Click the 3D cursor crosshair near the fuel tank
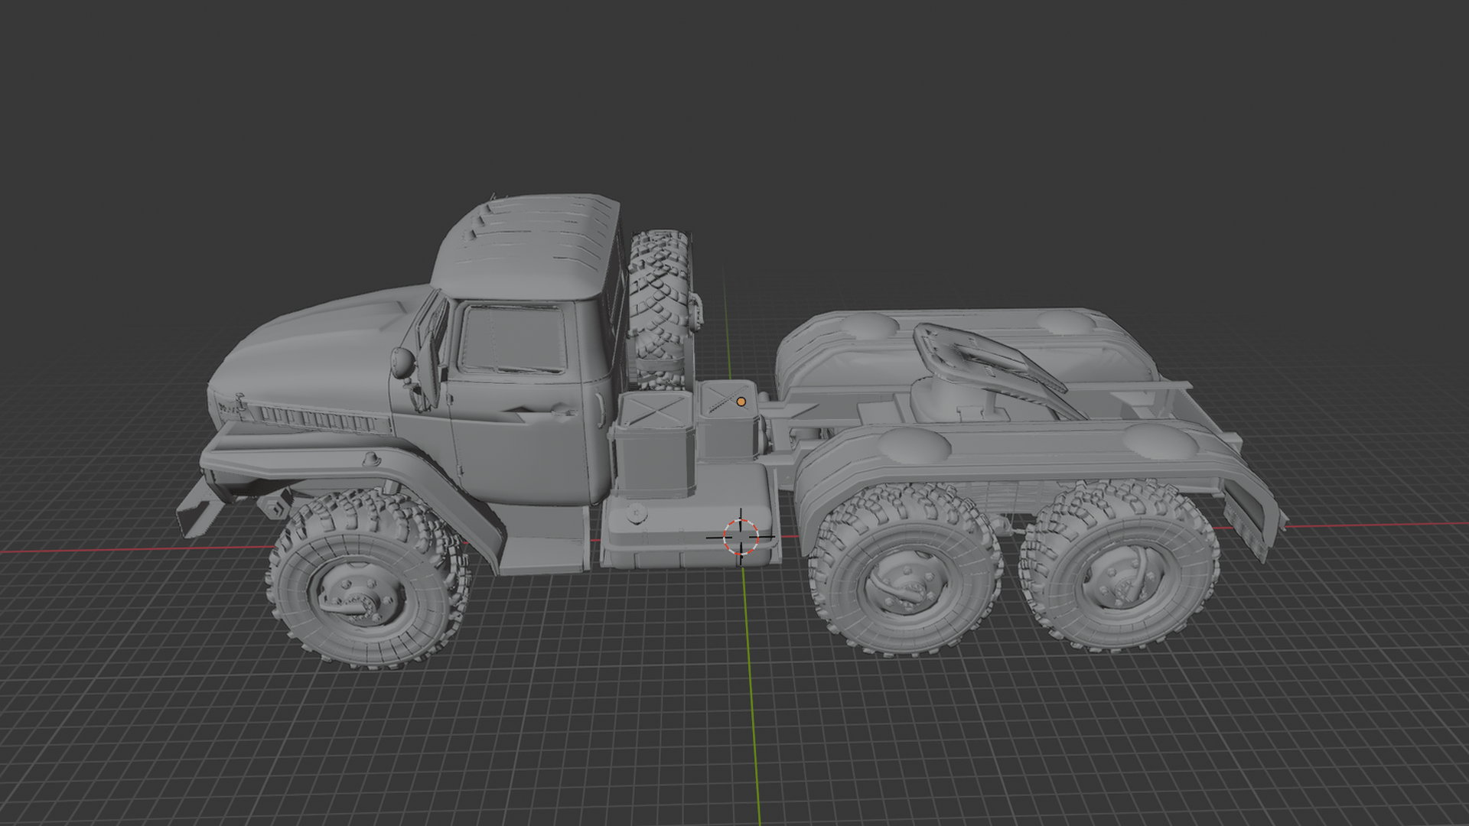The image size is (1469, 826). pyautogui.click(x=741, y=537)
